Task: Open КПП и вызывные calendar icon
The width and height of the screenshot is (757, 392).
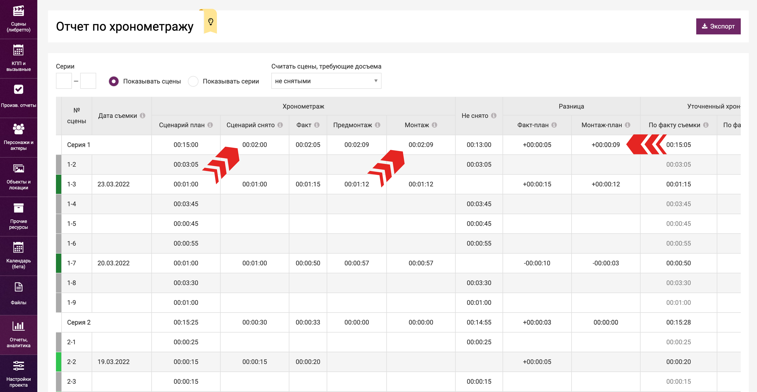Action: [18, 50]
